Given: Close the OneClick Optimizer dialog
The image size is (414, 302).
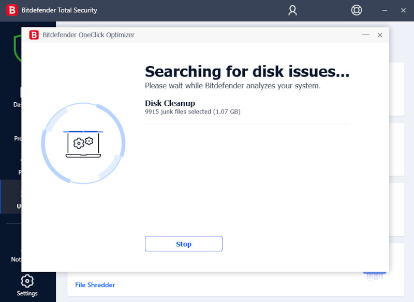Looking at the screenshot, I should click(380, 35).
